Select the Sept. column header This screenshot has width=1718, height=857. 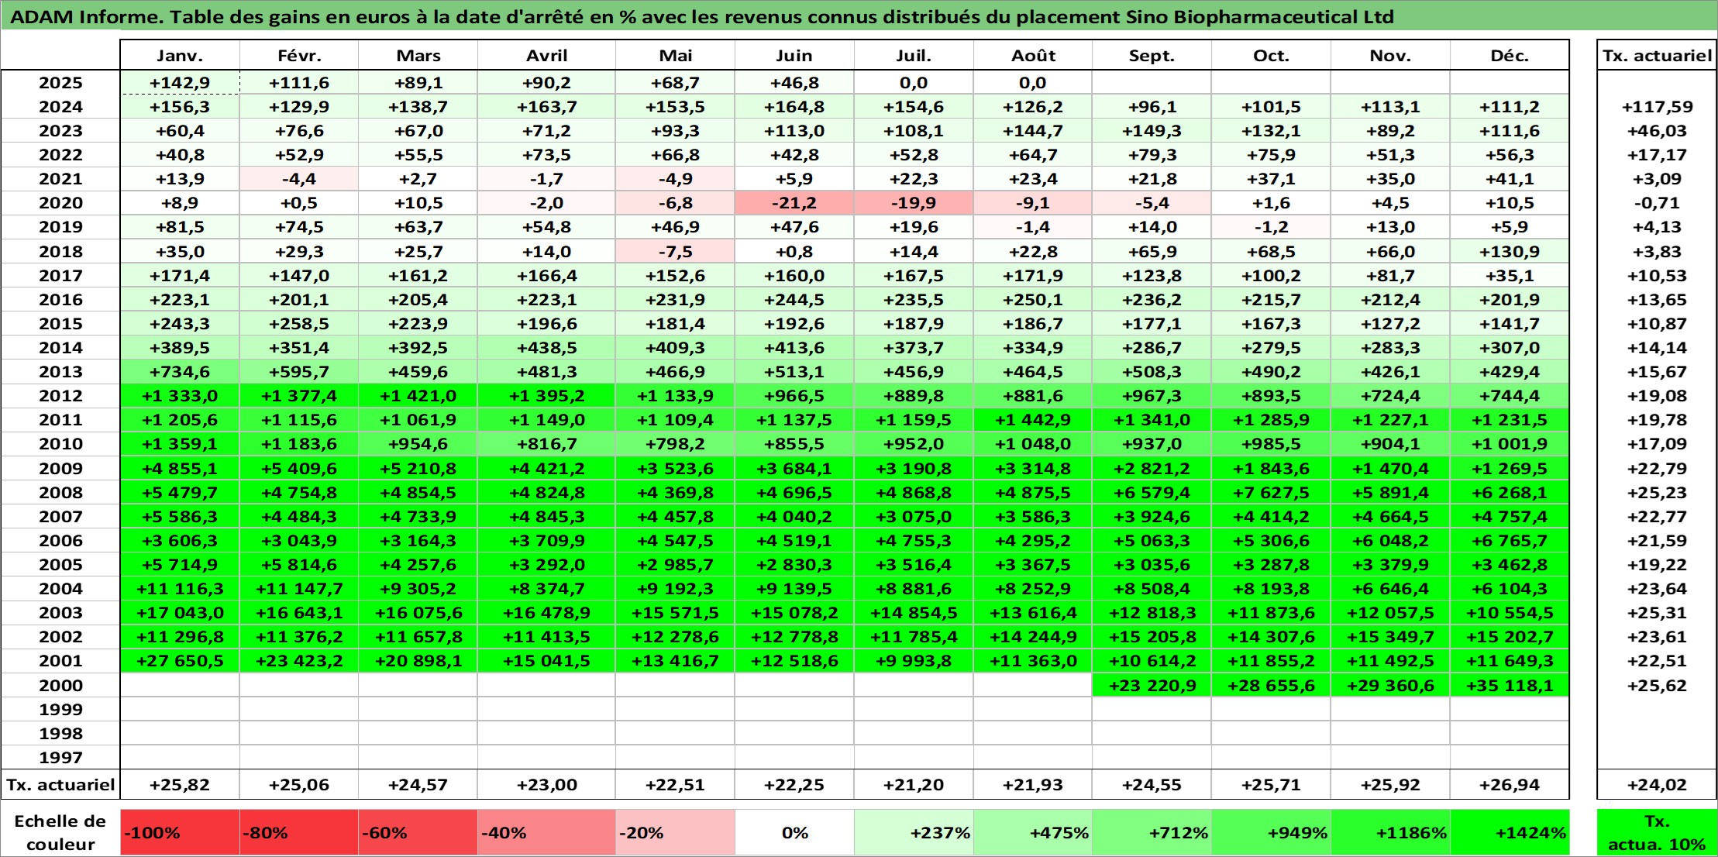[x=1152, y=55]
